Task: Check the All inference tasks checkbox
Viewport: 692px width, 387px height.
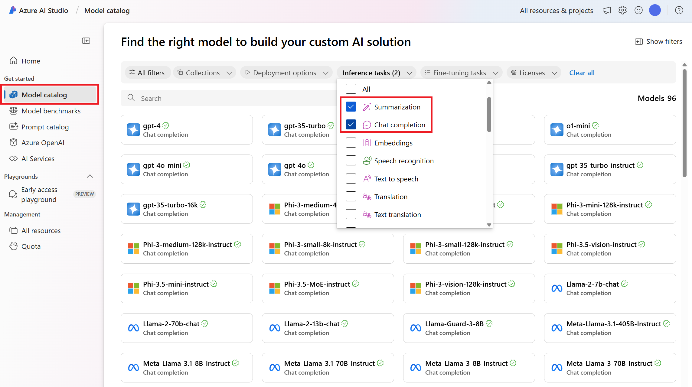Action: click(351, 89)
